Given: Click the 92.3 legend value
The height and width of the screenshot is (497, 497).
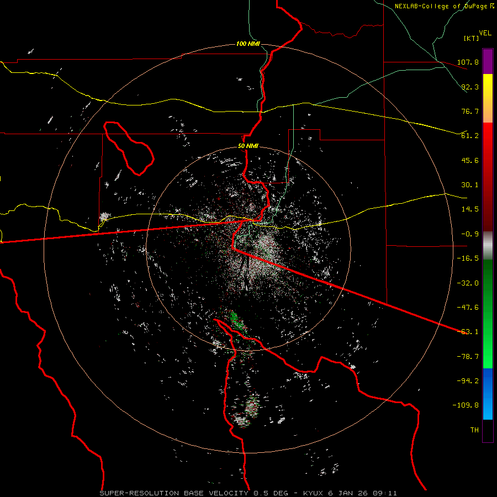Looking at the screenshot, I should click(x=470, y=87).
